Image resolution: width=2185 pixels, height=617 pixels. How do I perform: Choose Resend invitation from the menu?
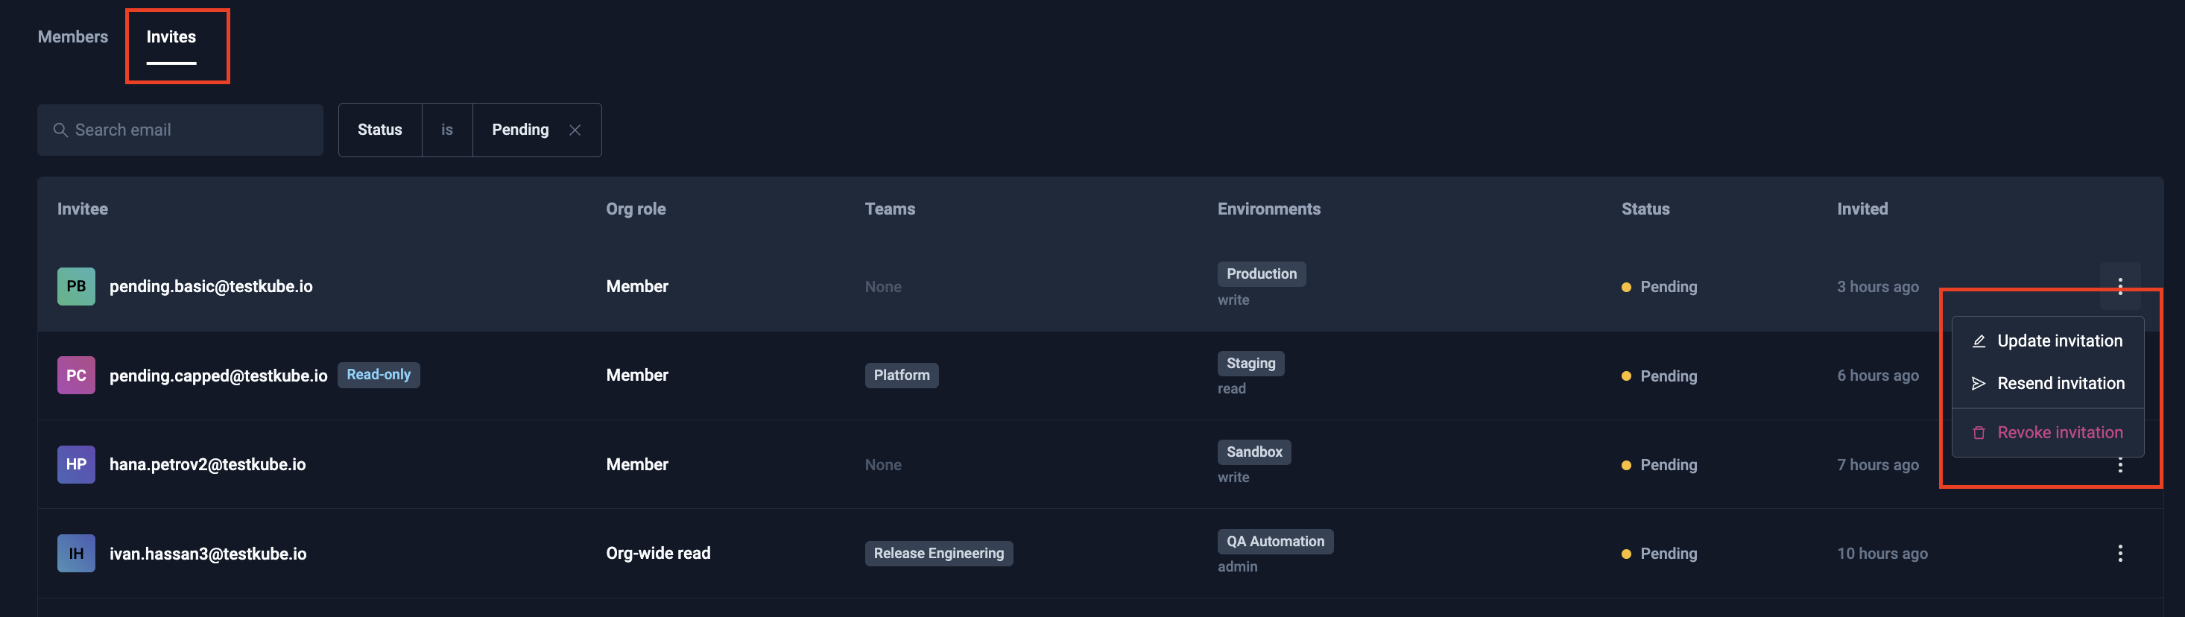tap(2048, 383)
